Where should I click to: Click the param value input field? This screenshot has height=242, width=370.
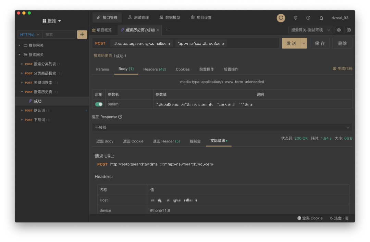(x=204, y=104)
